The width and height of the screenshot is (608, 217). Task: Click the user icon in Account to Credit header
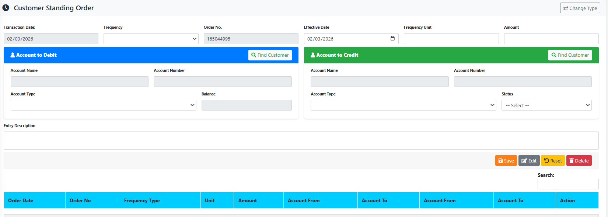(313, 55)
